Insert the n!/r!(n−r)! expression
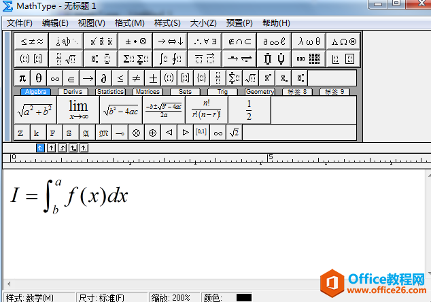Viewport: 431px width, 302px height. 207,110
